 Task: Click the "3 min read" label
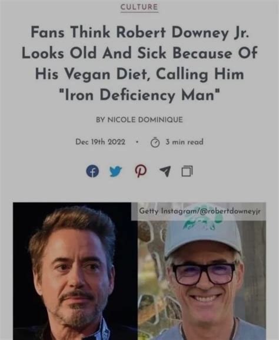185,142
